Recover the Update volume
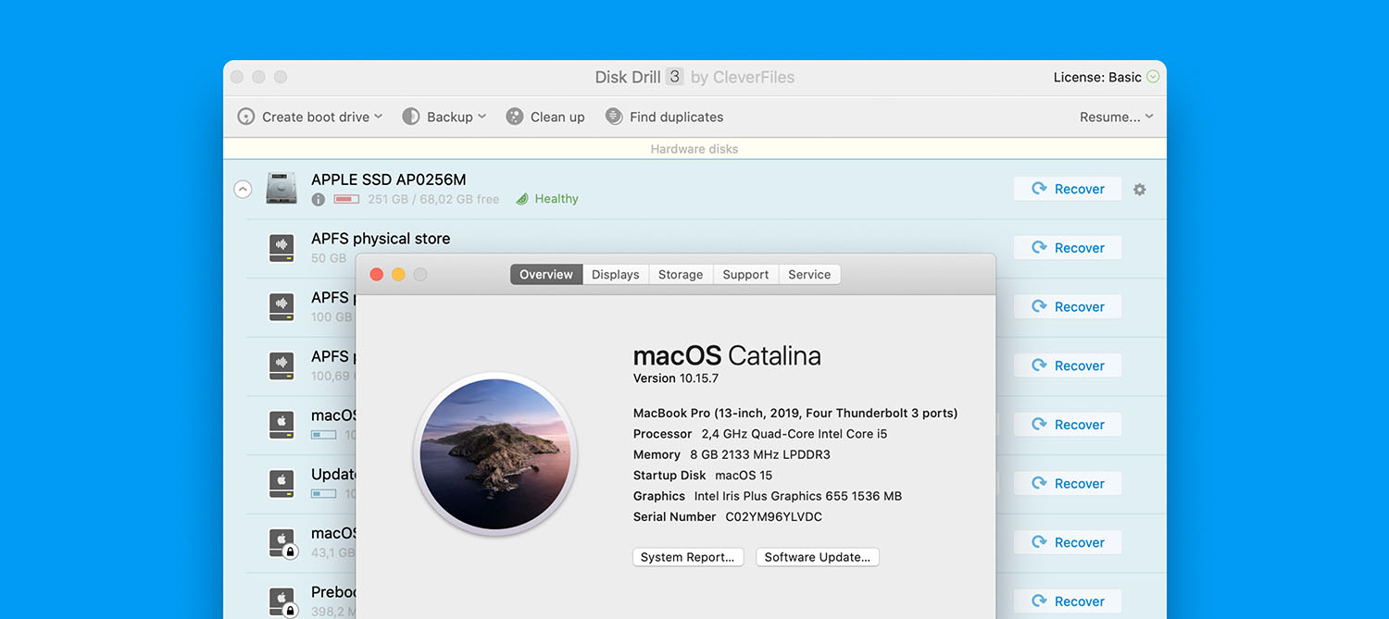The image size is (1389, 619). 1068,483
